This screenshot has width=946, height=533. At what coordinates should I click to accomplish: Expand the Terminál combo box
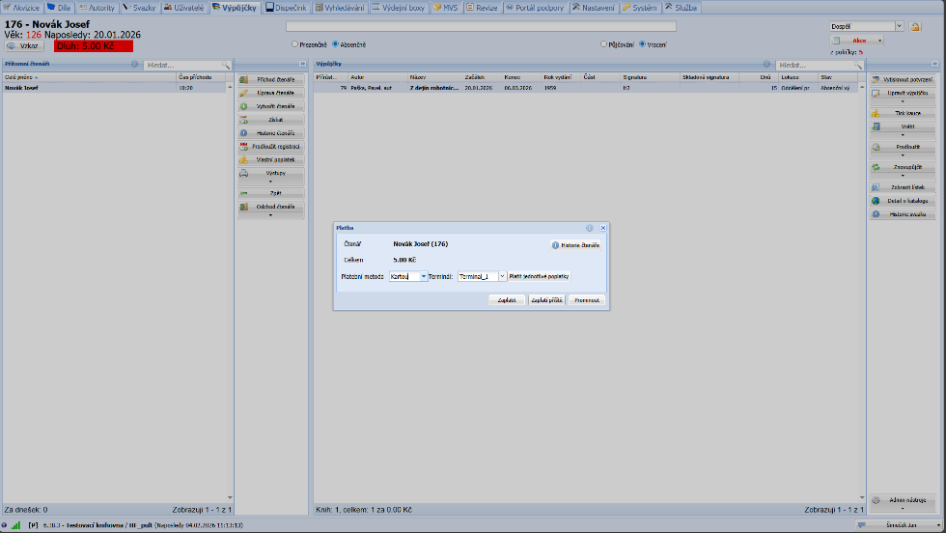pos(502,276)
